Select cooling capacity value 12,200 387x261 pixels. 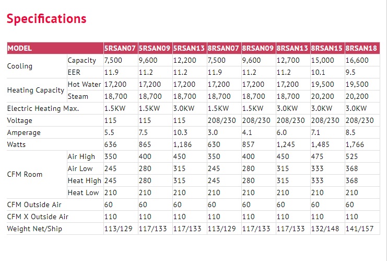pos(184,61)
